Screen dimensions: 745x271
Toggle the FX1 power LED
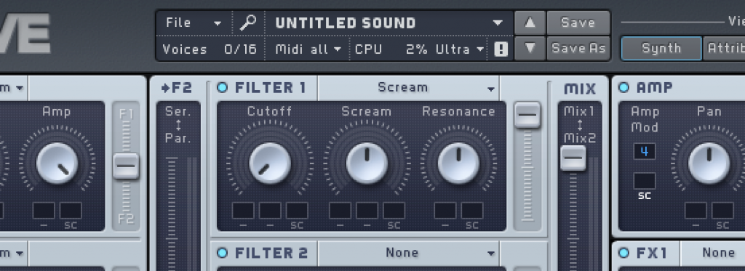click(624, 253)
